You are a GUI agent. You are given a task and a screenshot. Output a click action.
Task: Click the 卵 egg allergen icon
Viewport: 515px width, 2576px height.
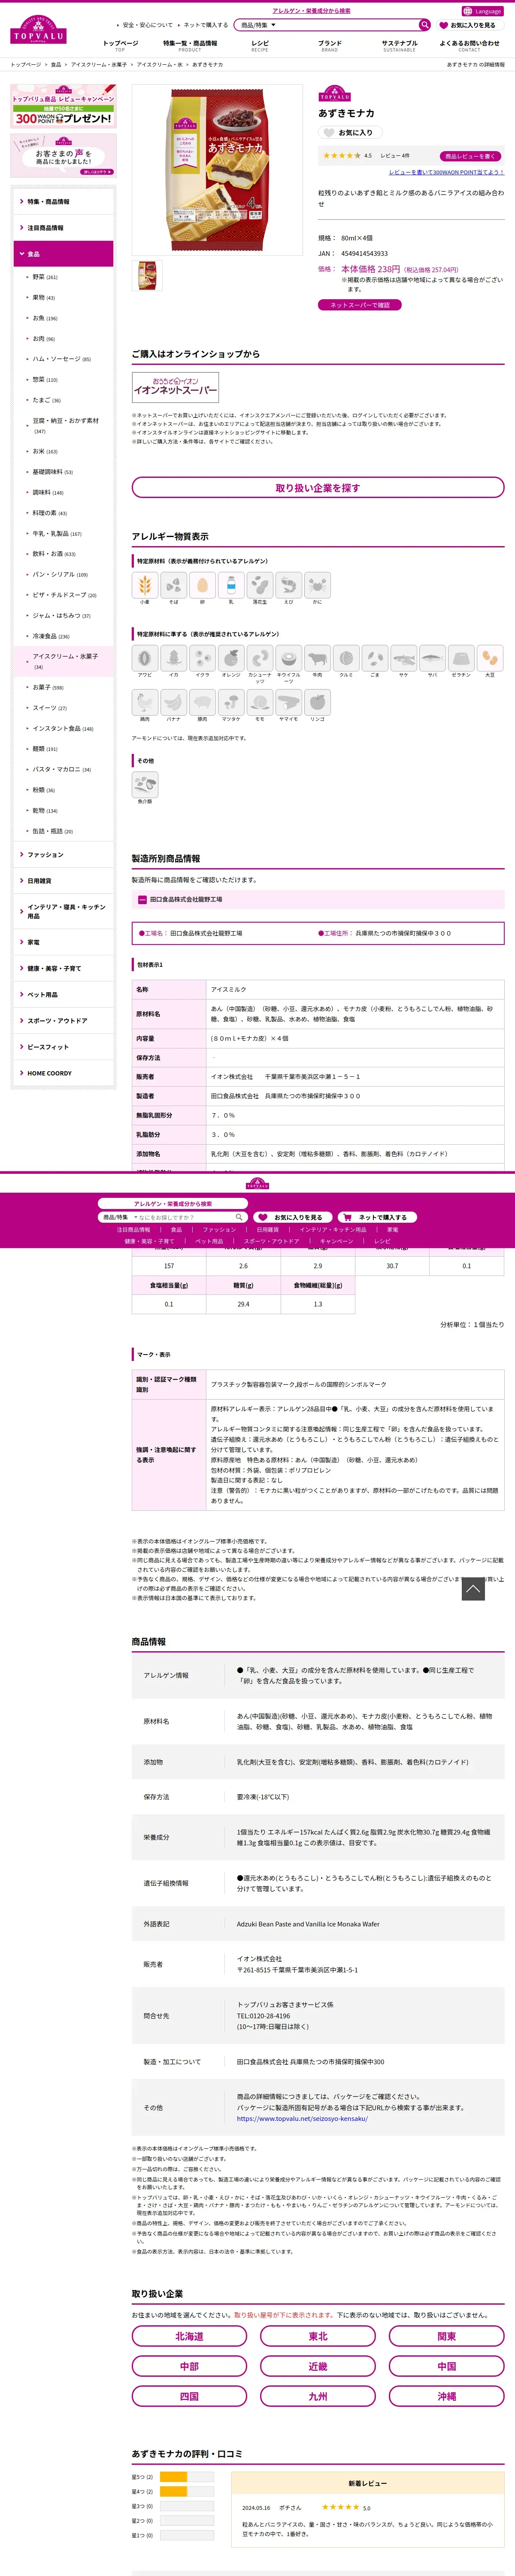pos(202,585)
